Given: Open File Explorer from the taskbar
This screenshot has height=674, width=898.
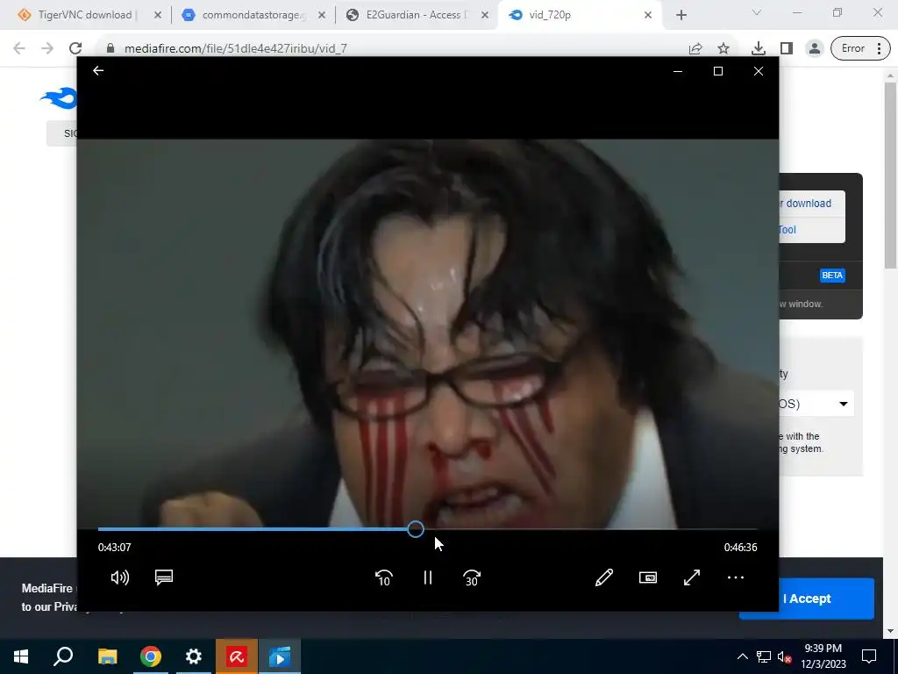Looking at the screenshot, I should tap(107, 656).
